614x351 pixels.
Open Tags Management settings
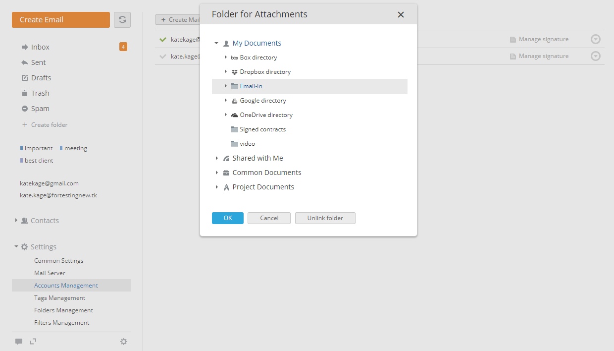(x=59, y=298)
